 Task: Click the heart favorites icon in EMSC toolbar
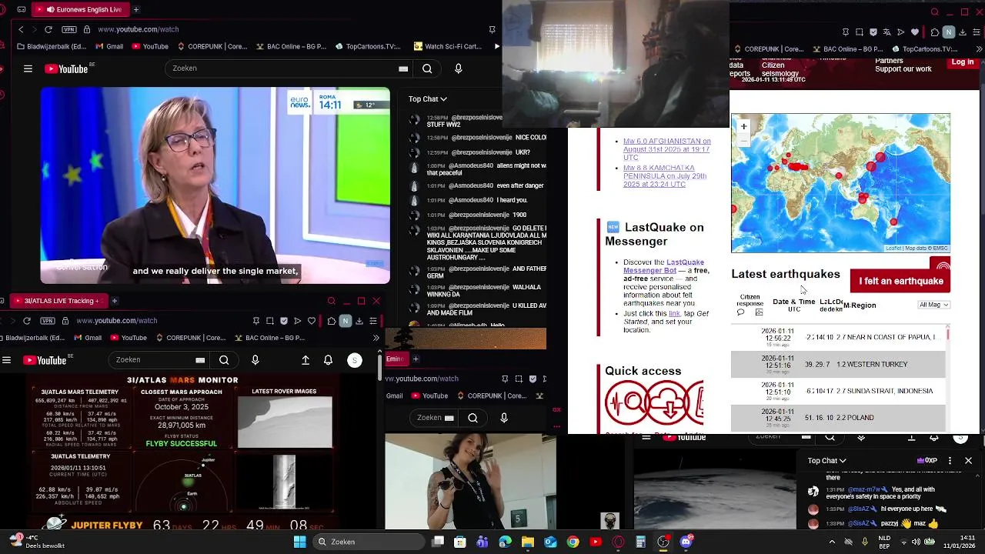(915, 32)
